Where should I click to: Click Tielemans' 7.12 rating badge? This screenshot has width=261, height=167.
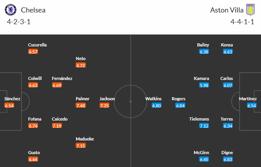pyautogui.click(x=204, y=126)
